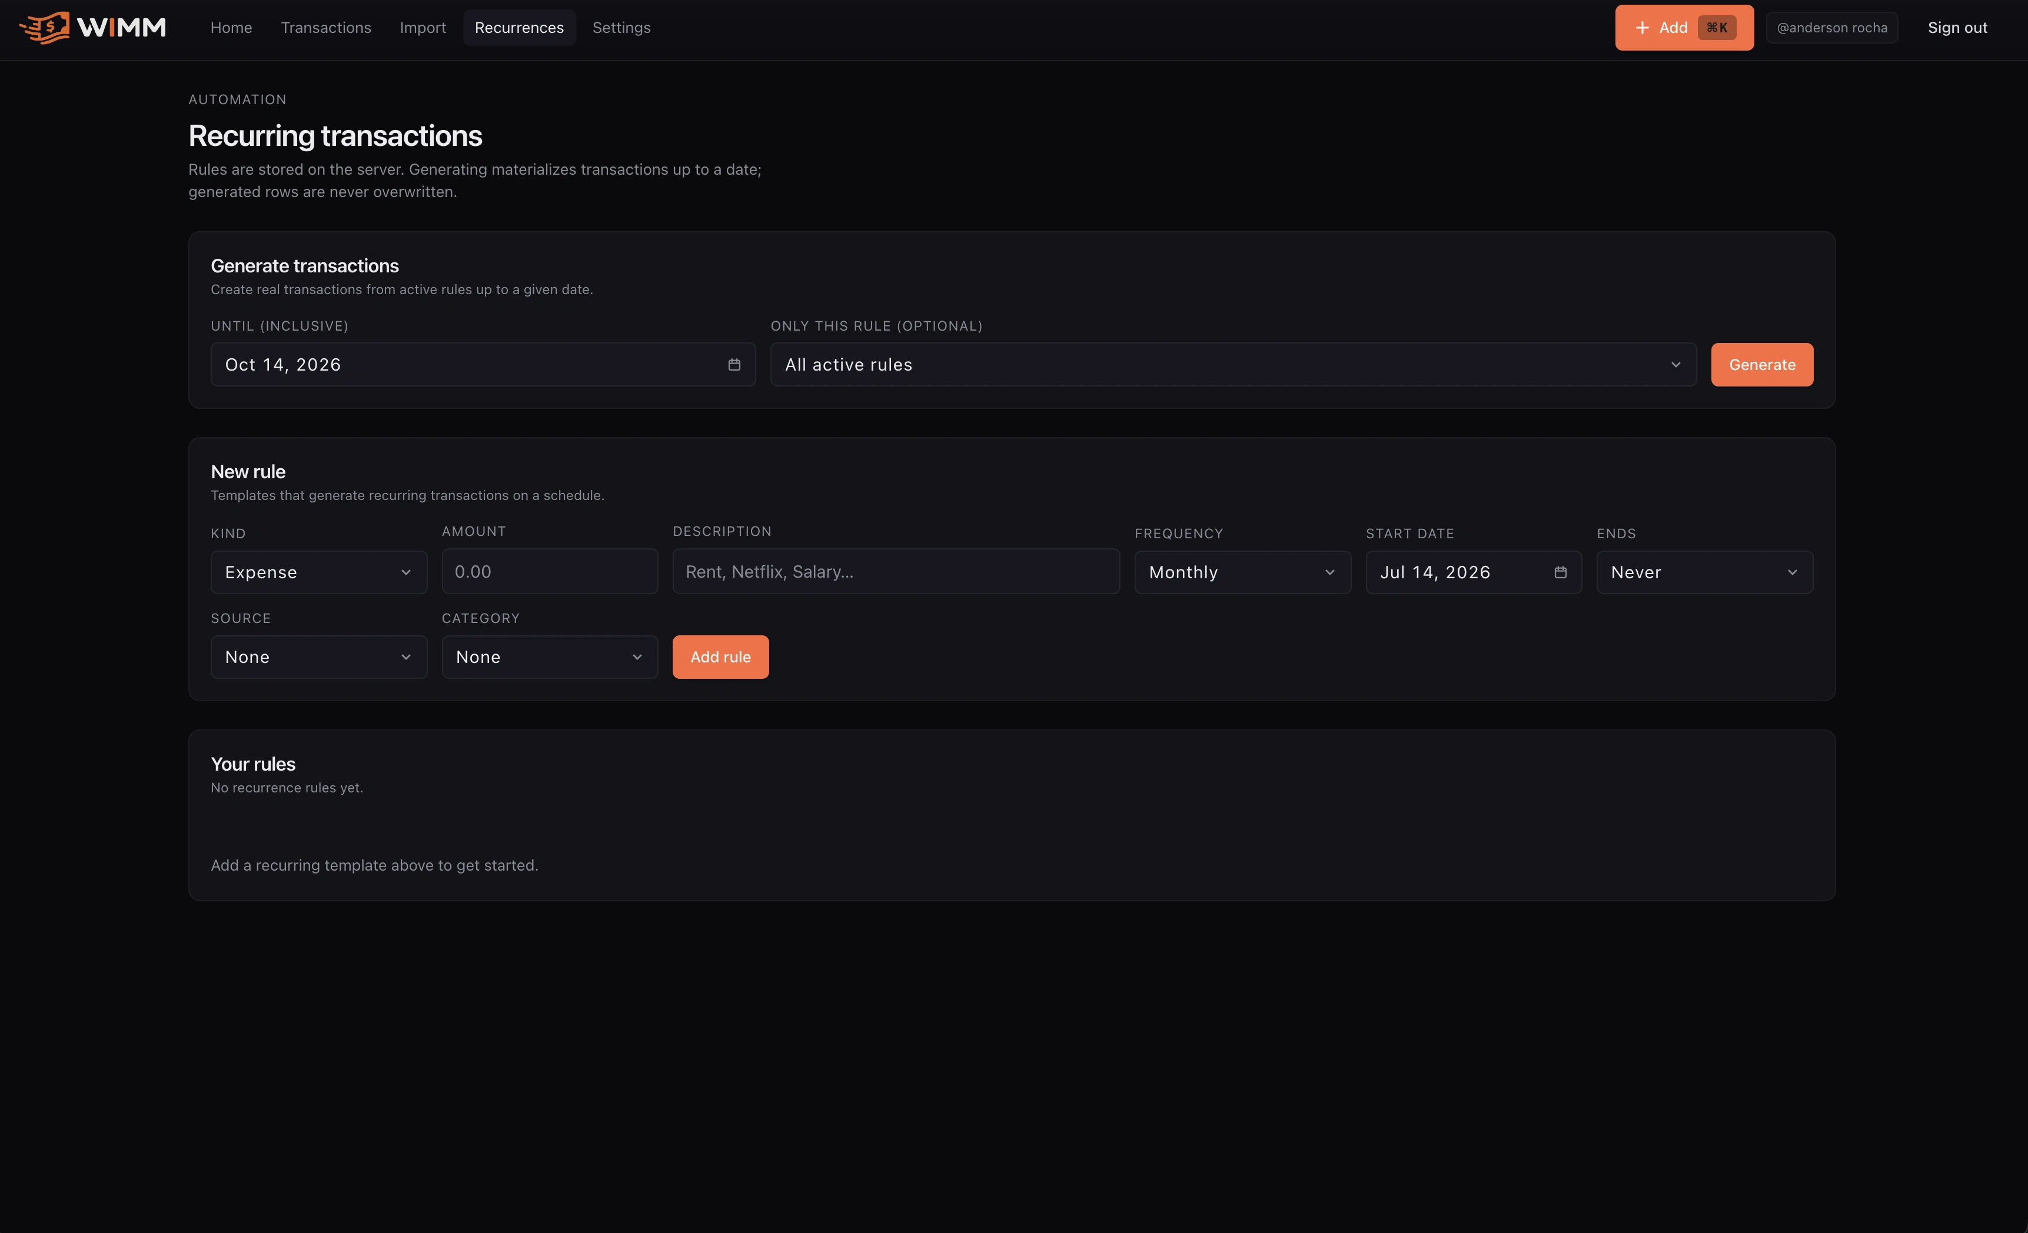
Task: Click the Recurring transactions heading
Action: point(335,136)
